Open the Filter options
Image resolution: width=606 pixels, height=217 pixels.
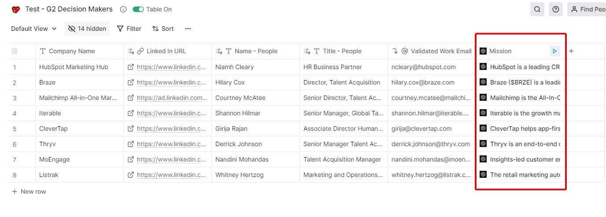[x=129, y=29]
